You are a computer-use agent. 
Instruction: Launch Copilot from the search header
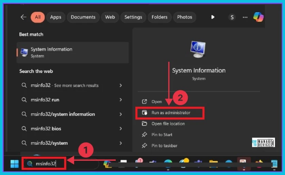tap(258, 17)
